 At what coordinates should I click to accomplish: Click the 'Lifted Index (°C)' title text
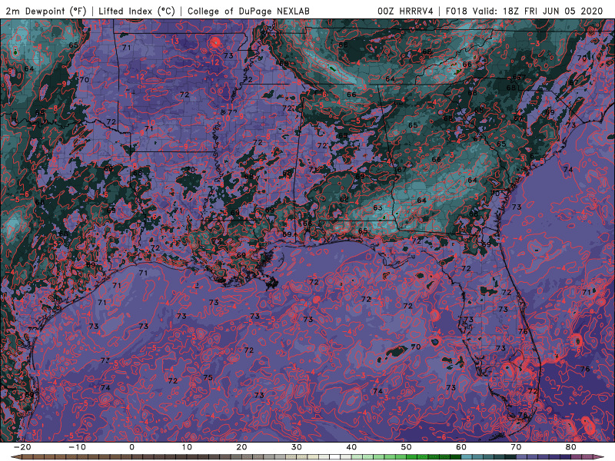point(137,12)
